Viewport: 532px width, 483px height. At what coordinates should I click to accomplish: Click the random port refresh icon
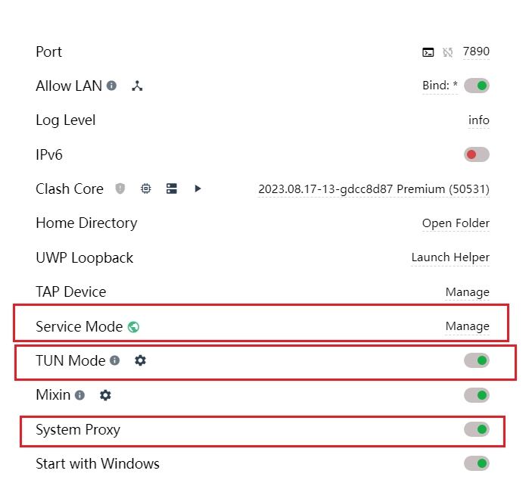click(447, 52)
